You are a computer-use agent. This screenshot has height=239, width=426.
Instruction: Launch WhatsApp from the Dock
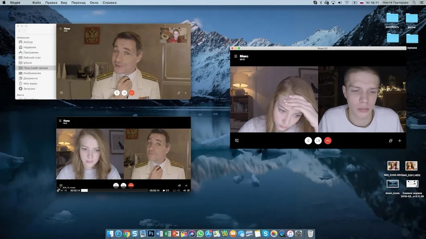pyautogui.click(x=200, y=233)
